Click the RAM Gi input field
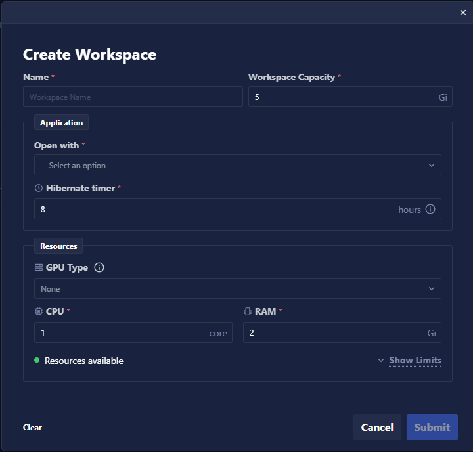 pos(342,332)
